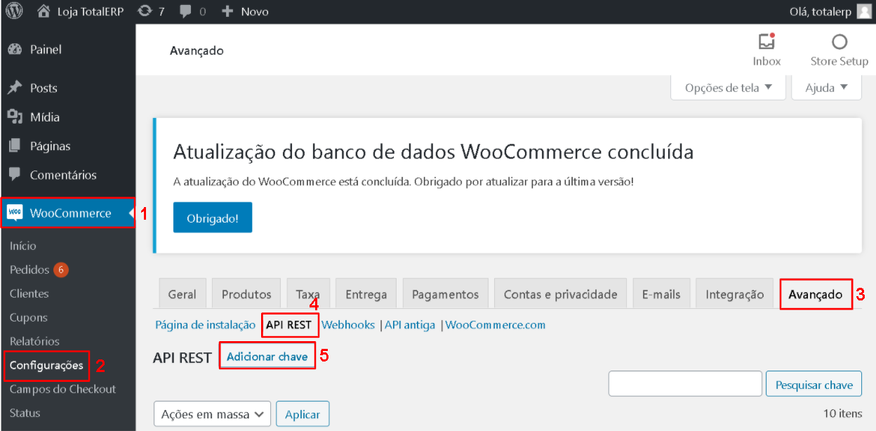Switch to the Produtos tab
The width and height of the screenshot is (876, 431).
[x=246, y=294]
